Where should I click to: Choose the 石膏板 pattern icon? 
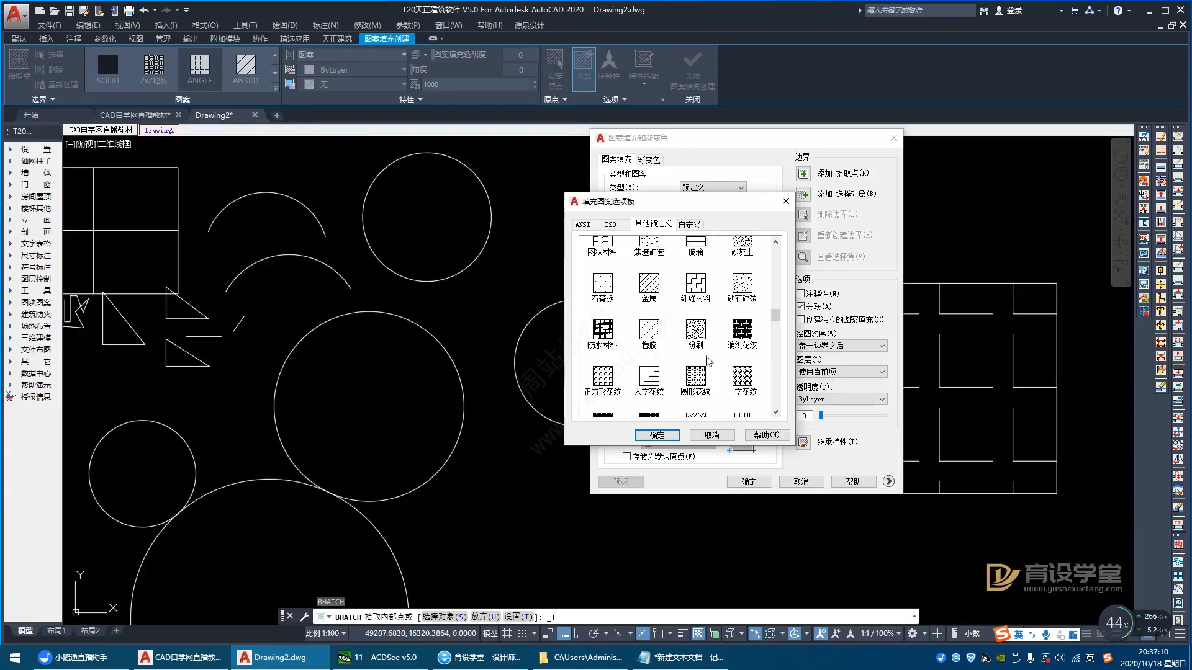(x=602, y=283)
